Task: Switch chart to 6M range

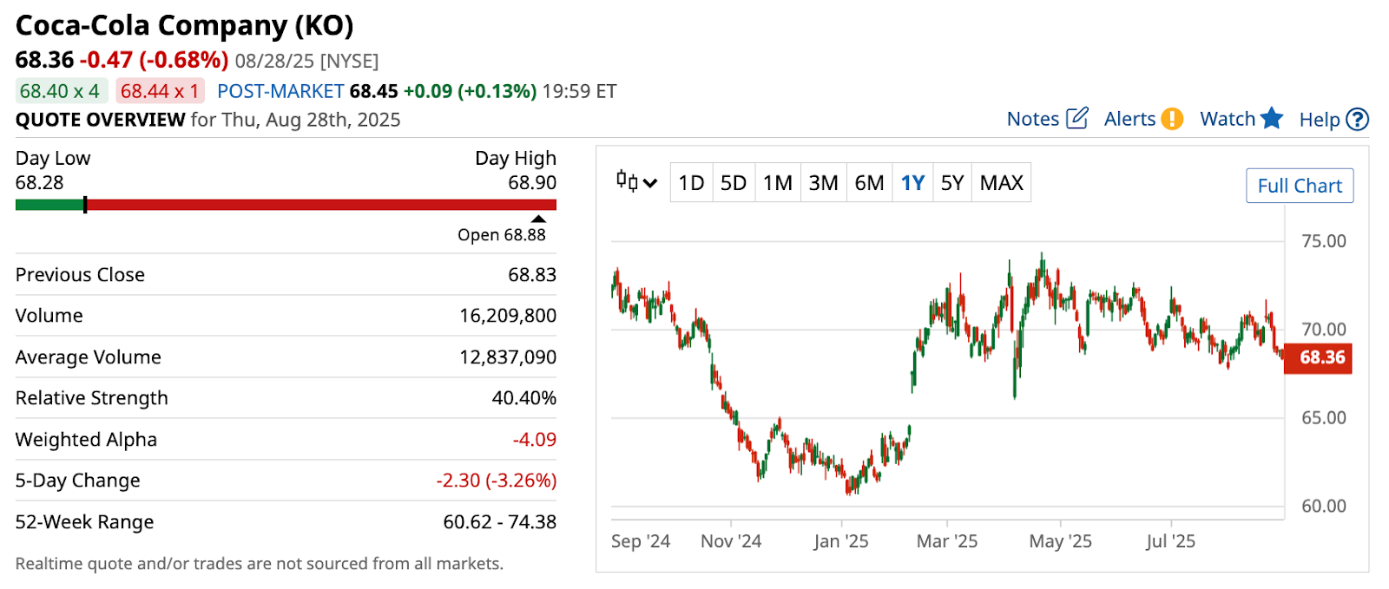Action: 869,183
